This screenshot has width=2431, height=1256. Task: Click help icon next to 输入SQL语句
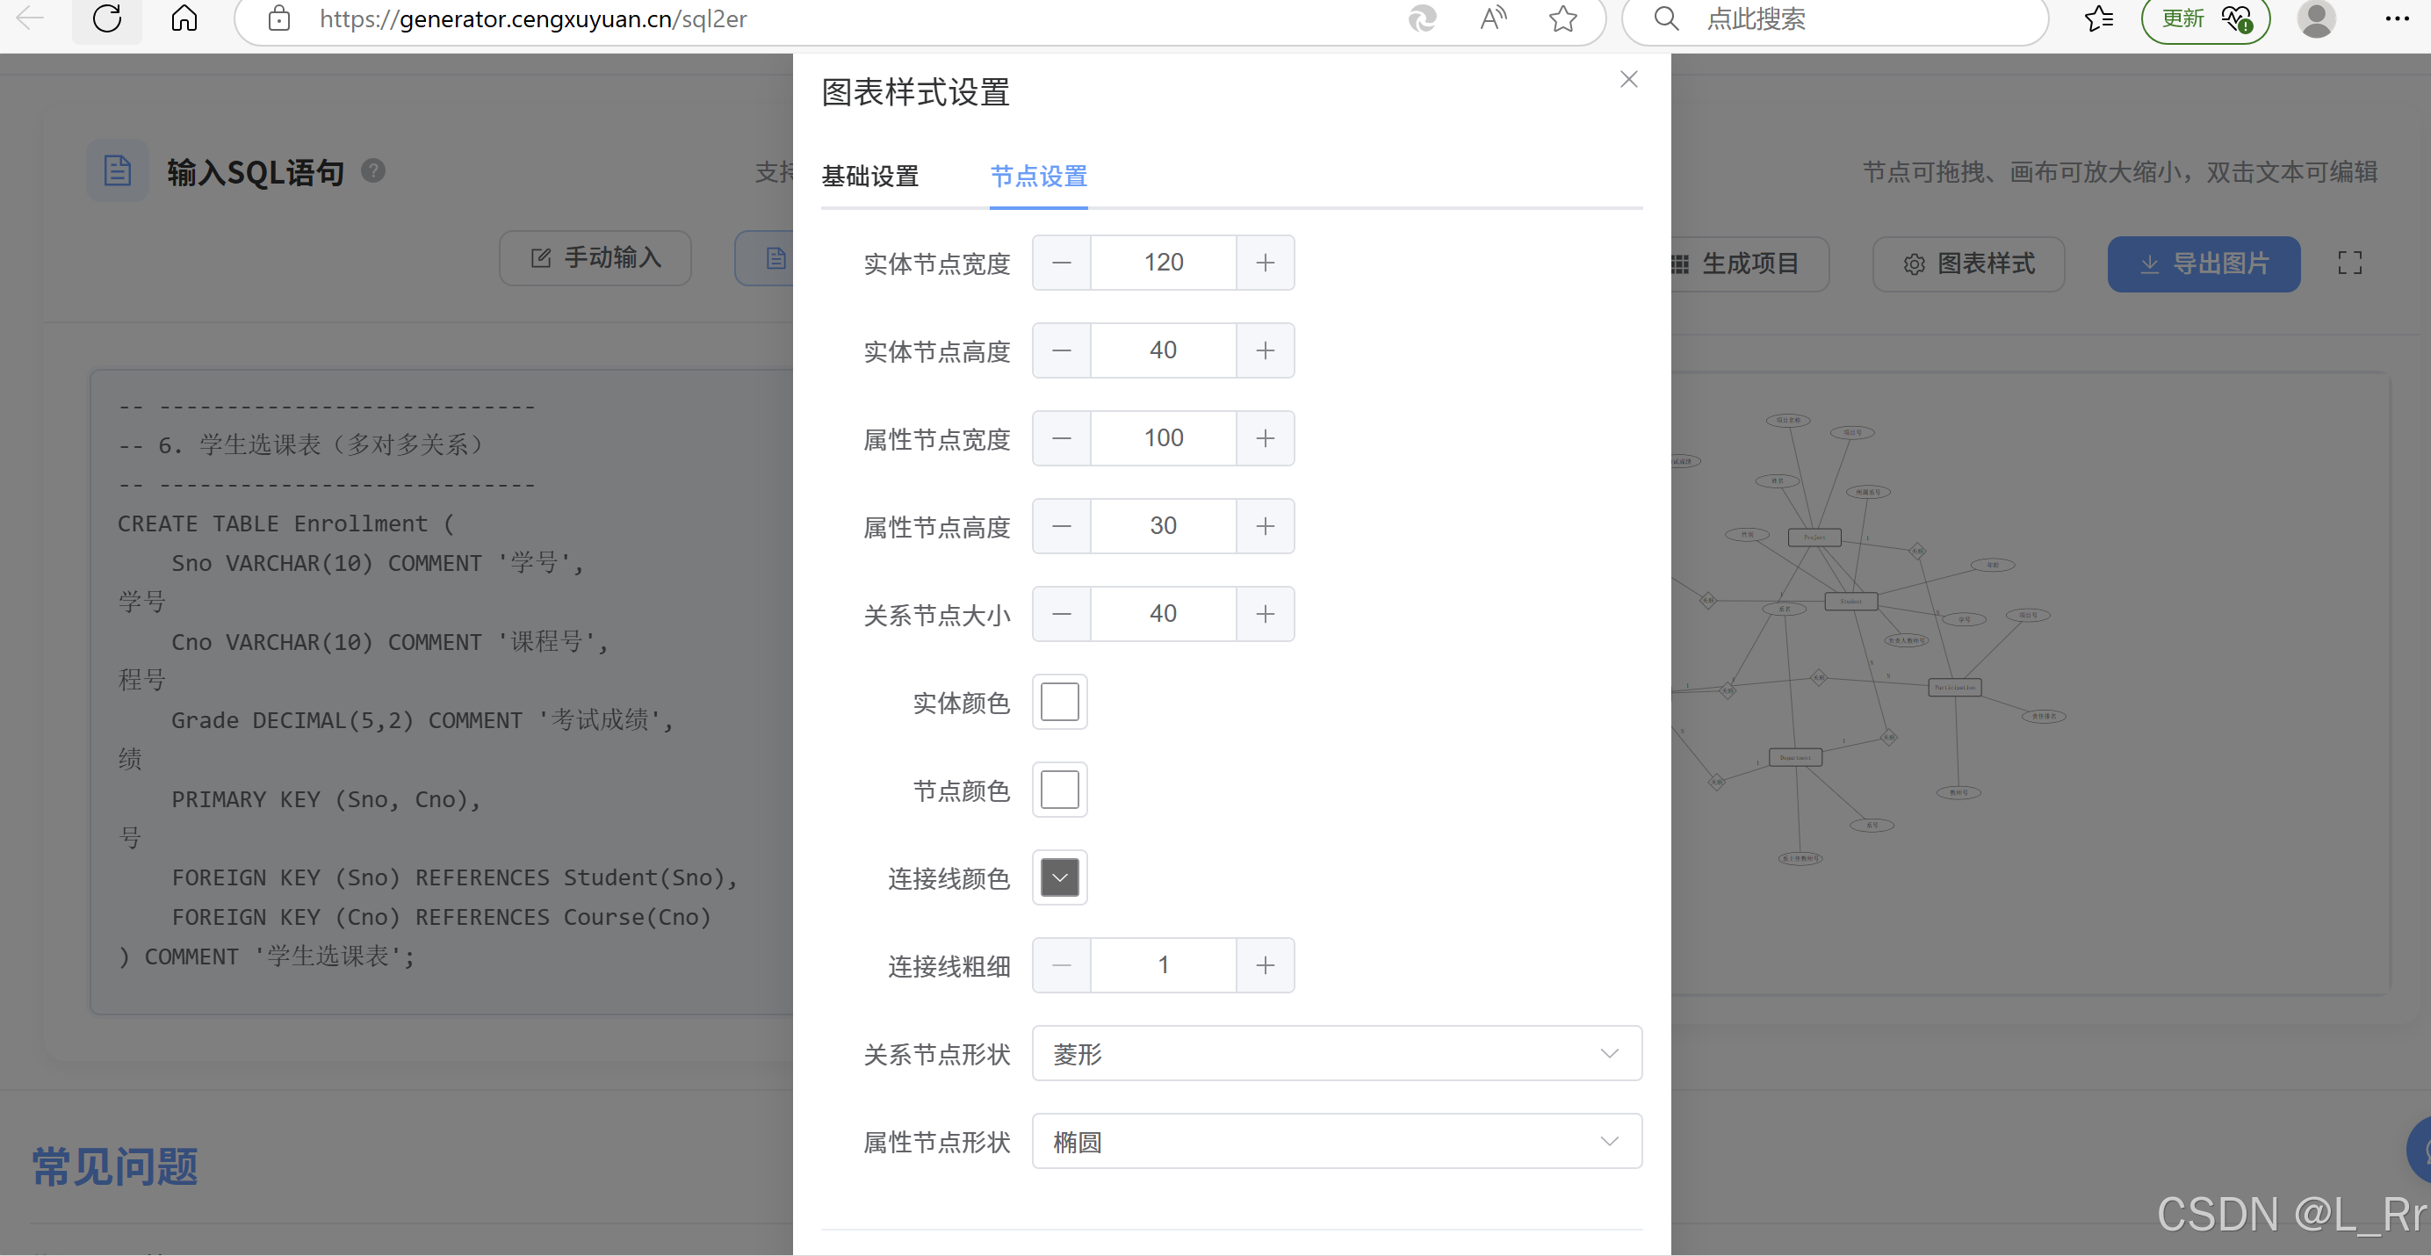tap(374, 170)
